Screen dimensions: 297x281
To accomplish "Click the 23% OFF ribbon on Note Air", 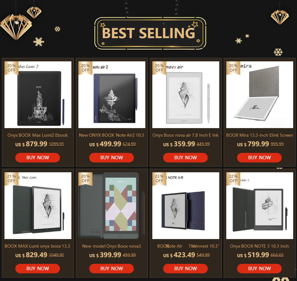I will tap(159, 179).
